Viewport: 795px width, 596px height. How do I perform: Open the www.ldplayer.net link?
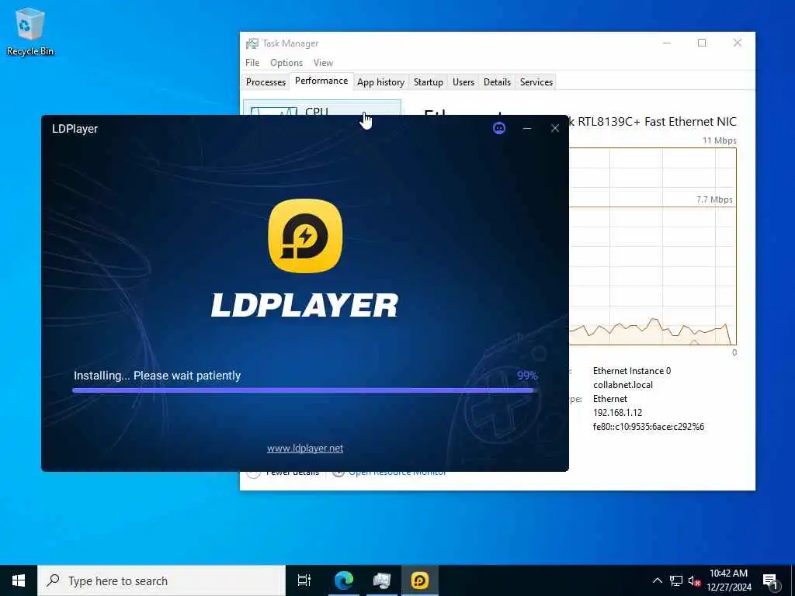point(304,448)
